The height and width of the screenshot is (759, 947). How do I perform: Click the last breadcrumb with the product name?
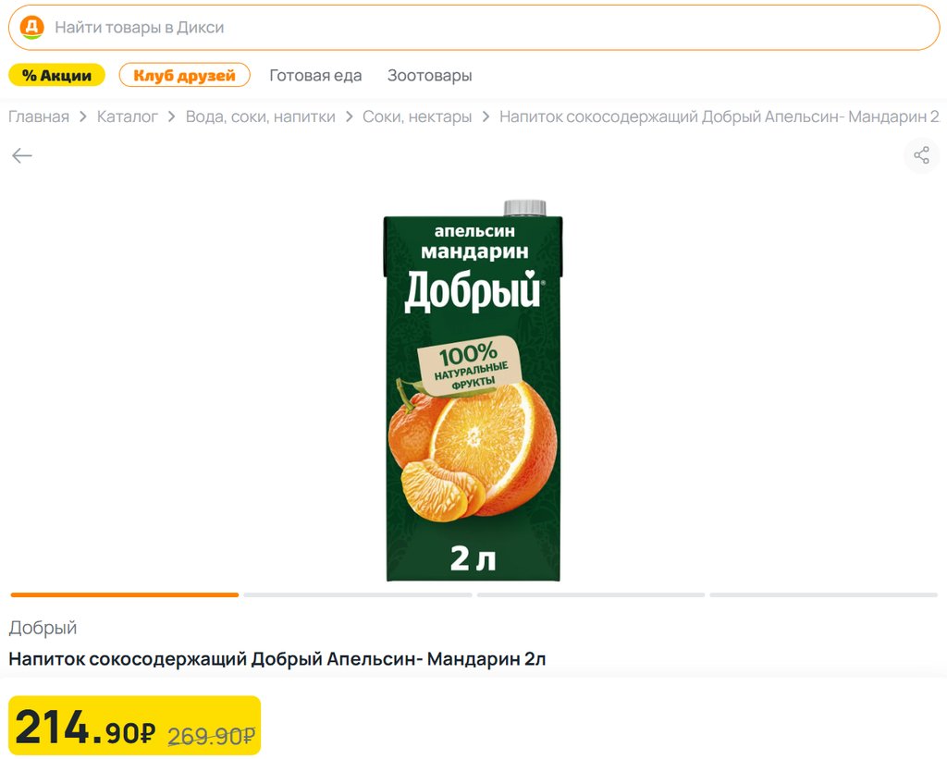coord(719,116)
